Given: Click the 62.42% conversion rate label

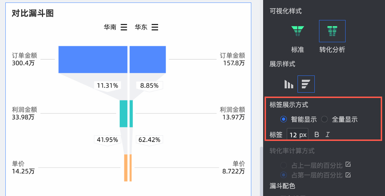Looking at the screenshot, I should click(x=149, y=139).
